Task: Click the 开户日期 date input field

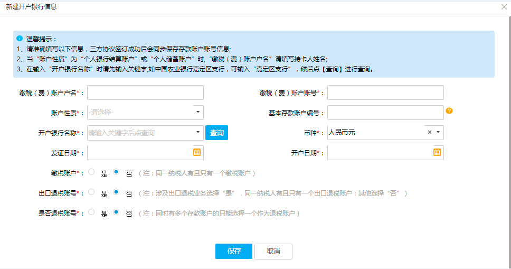Action: click(x=385, y=153)
